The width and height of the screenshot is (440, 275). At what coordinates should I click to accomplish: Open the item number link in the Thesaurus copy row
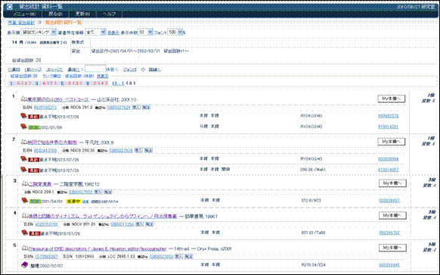click(389, 265)
